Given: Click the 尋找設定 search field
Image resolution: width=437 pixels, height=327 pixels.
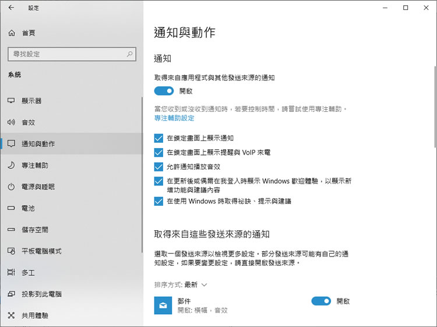Looking at the screenshot, I should pyautogui.click(x=72, y=54).
